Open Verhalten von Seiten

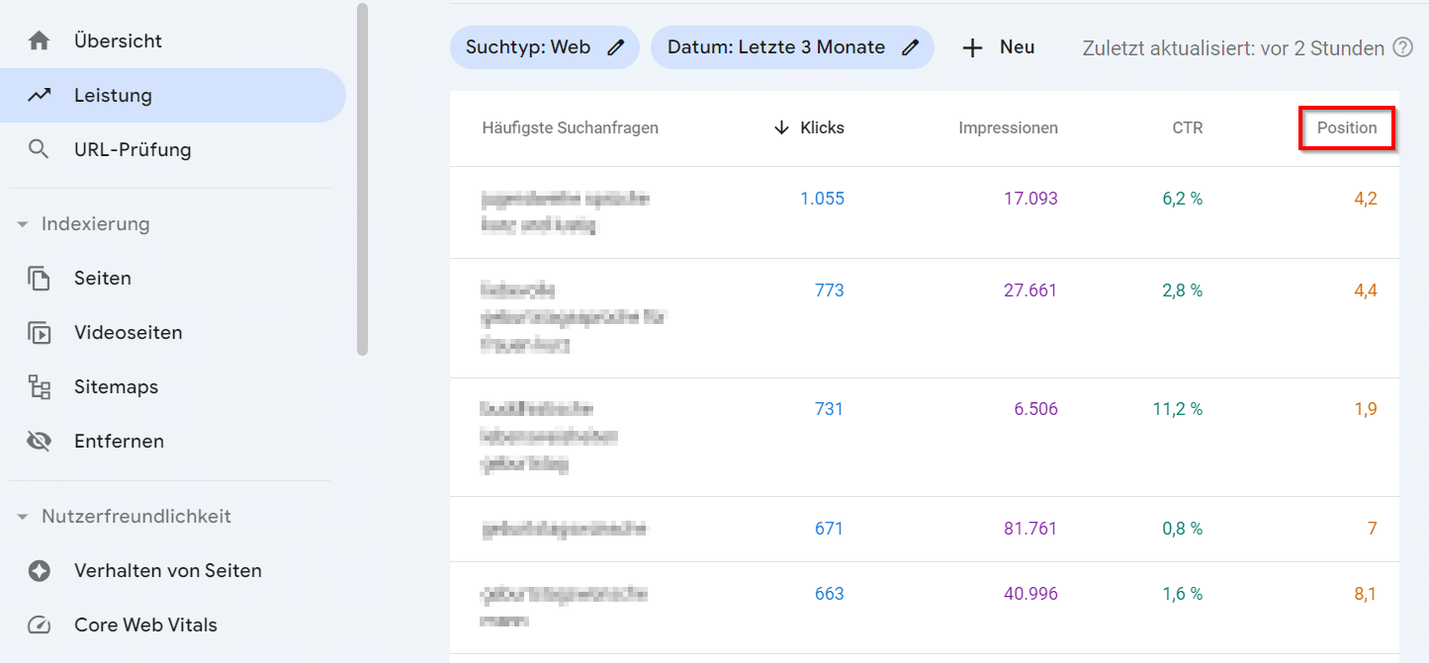pos(167,570)
